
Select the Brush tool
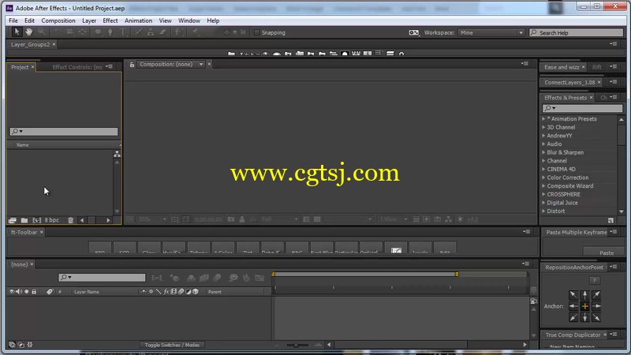coord(139,32)
